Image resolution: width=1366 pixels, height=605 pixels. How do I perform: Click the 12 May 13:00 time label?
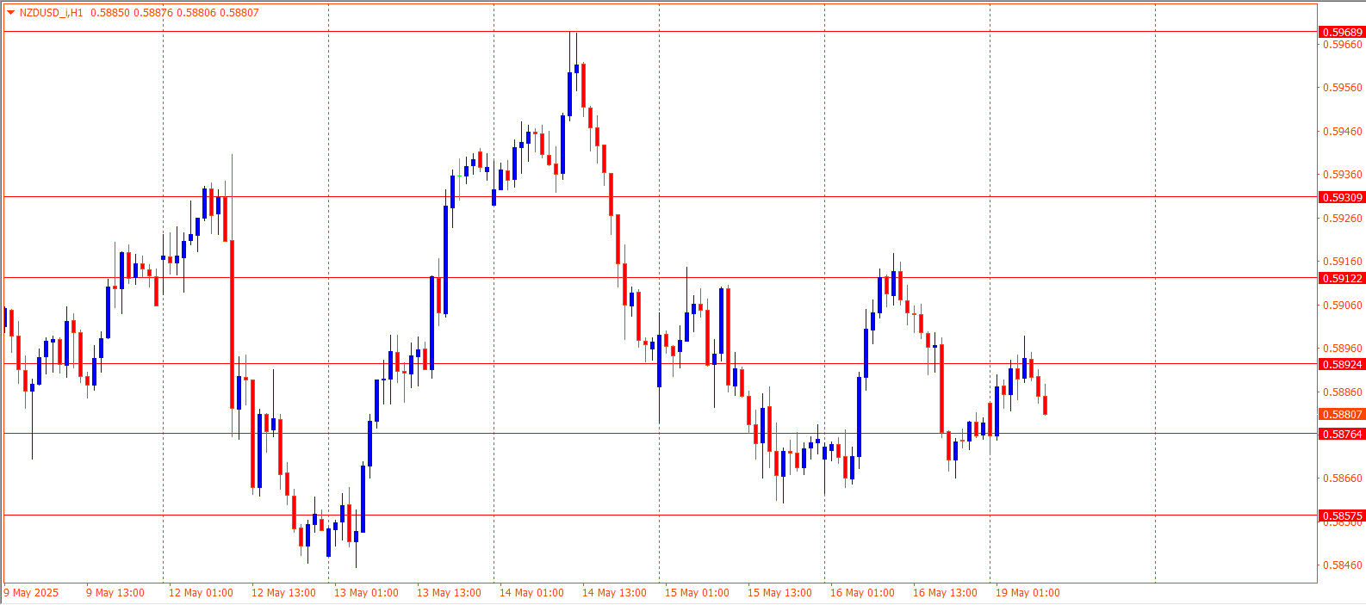[x=283, y=593]
